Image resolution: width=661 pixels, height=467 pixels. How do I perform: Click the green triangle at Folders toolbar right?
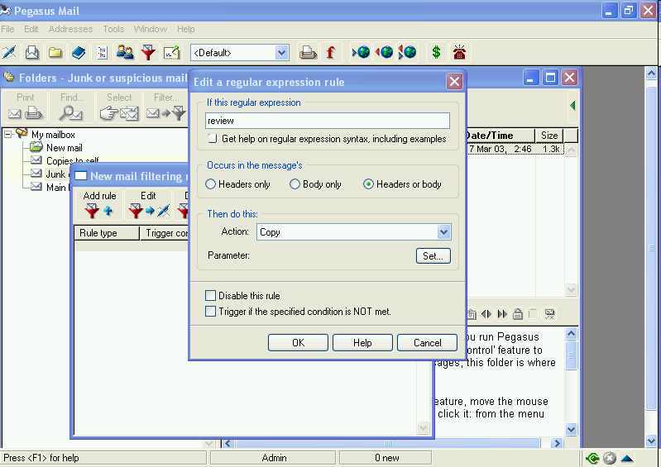coord(572,105)
